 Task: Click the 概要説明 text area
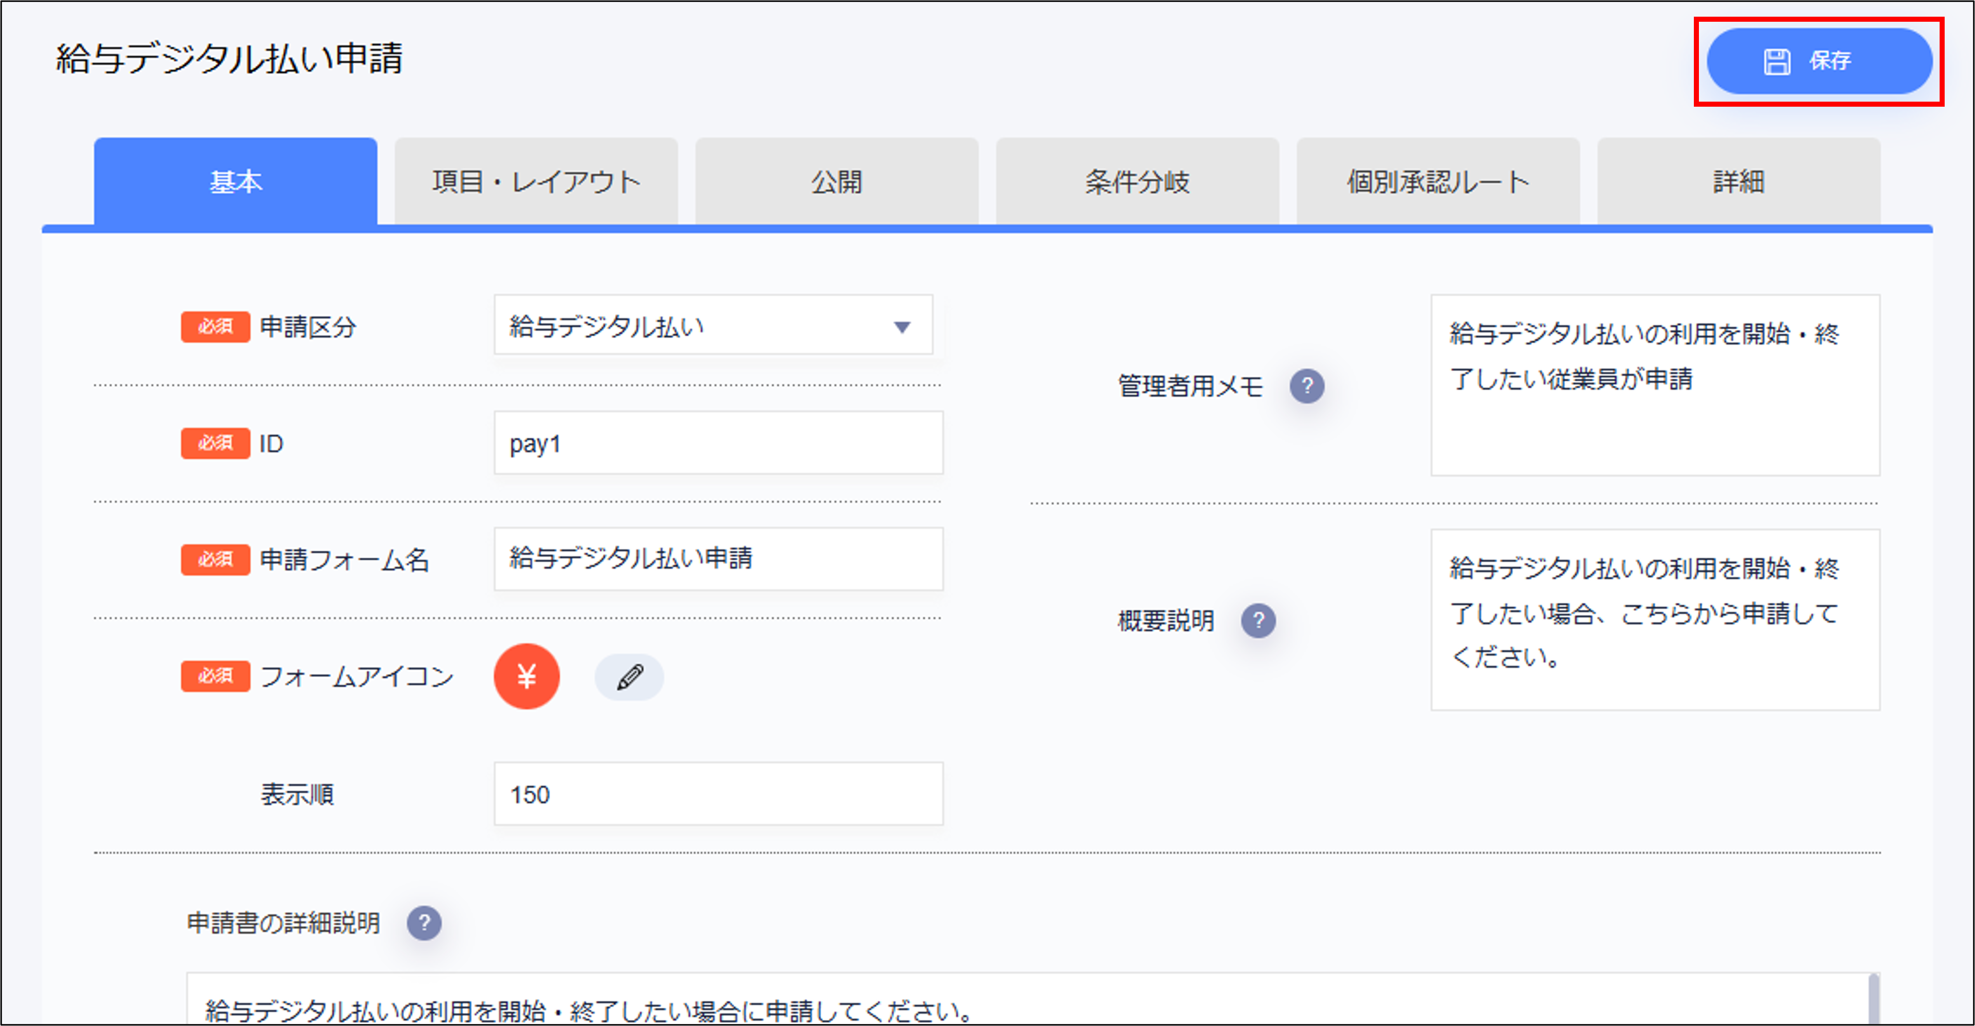click(x=1655, y=620)
